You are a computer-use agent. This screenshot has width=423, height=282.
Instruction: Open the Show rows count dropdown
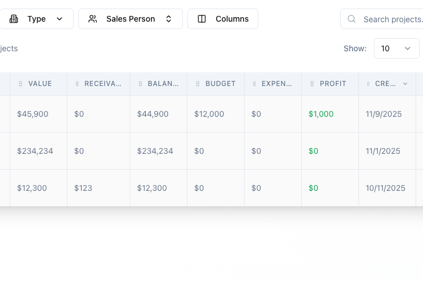pos(397,48)
